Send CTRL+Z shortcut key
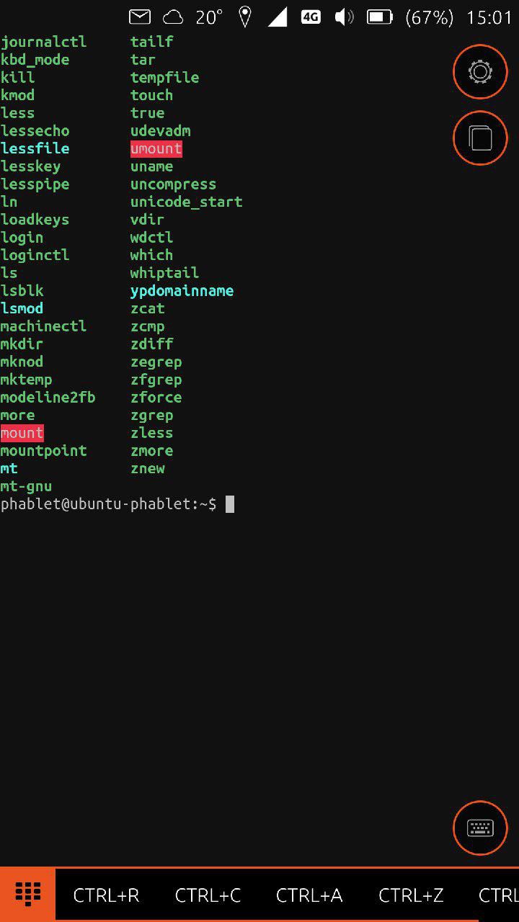519x922 pixels. click(x=411, y=895)
